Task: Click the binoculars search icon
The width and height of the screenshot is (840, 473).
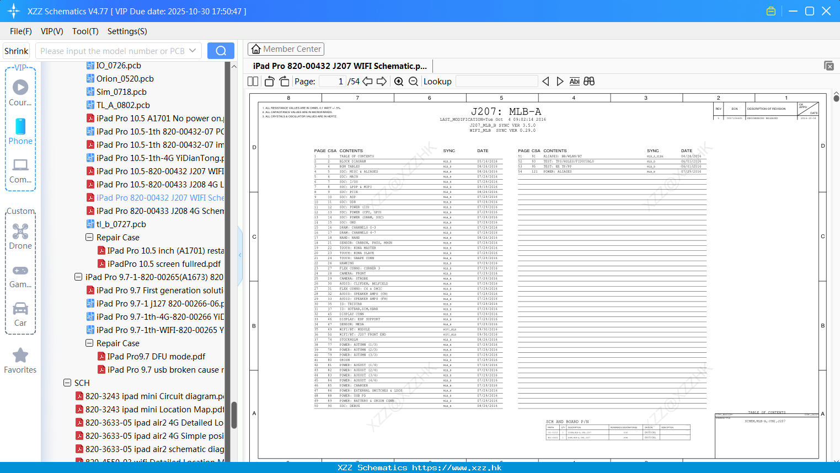Action: coord(589,81)
